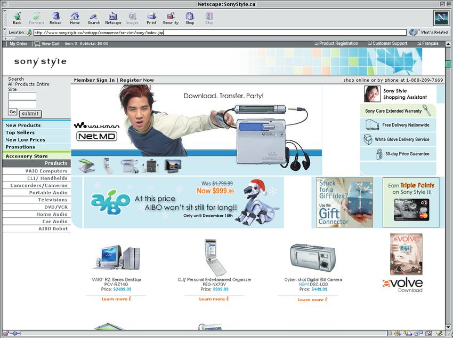Click the submit button
Viewport: 453px width, 338px height.
[30, 114]
